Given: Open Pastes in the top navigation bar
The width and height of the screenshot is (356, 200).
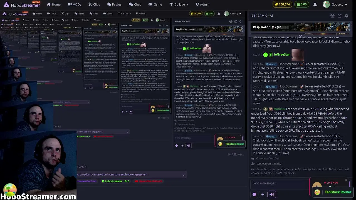Looking at the screenshot, I should pos(114,4).
